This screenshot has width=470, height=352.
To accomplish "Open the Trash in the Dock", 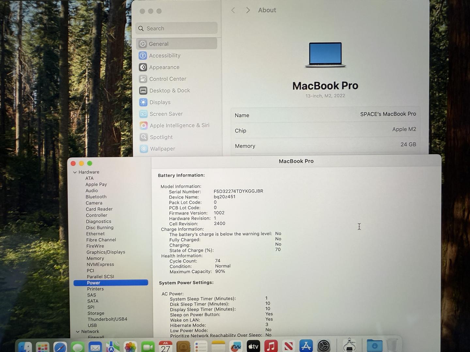I will coord(392,345).
